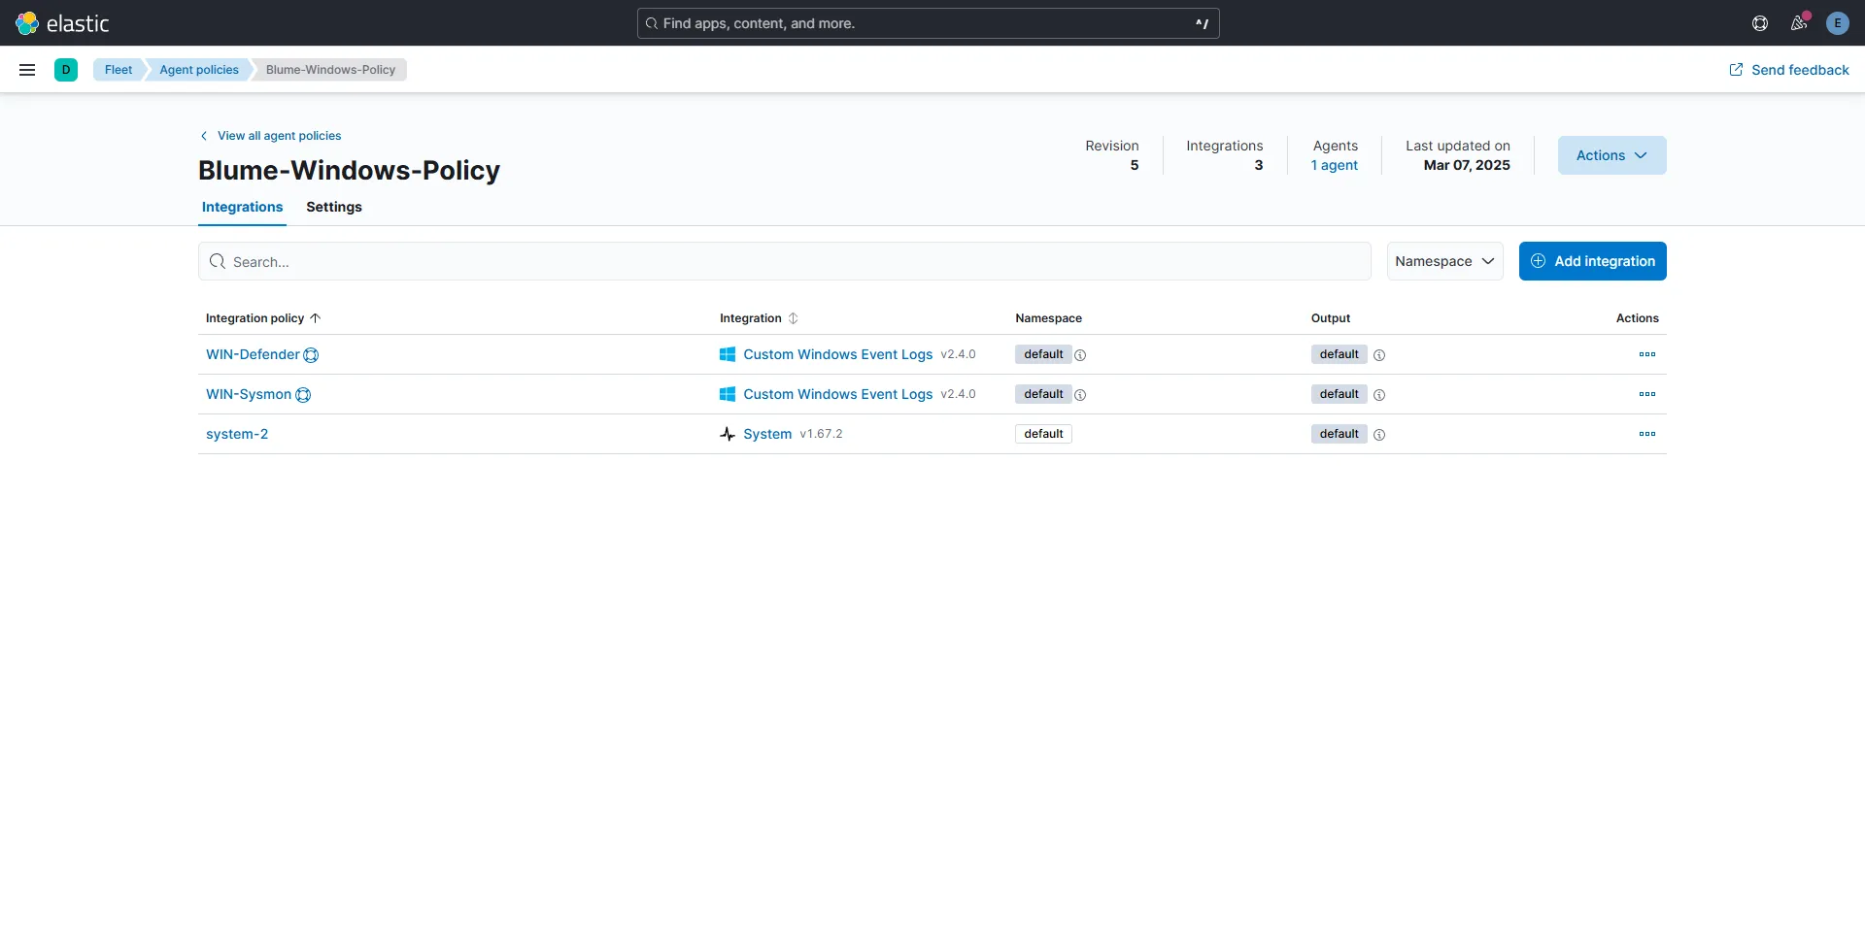Open the Namespace filter dropdown
The width and height of the screenshot is (1865, 925).
(1444, 261)
